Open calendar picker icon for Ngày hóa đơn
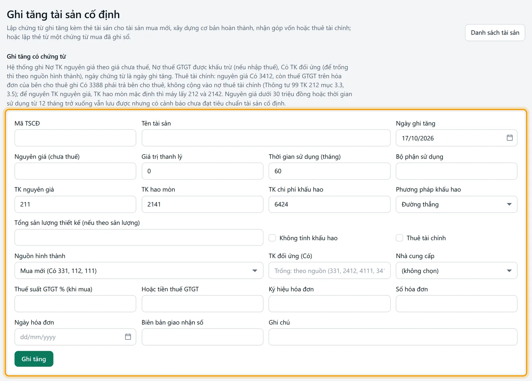The width and height of the screenshot is (532, 381). (128, 337)
